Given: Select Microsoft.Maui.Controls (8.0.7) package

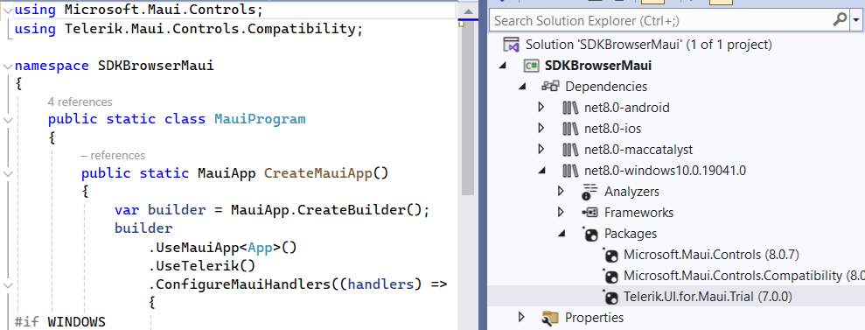Looking at the screenshot, I should coord(711,255).
